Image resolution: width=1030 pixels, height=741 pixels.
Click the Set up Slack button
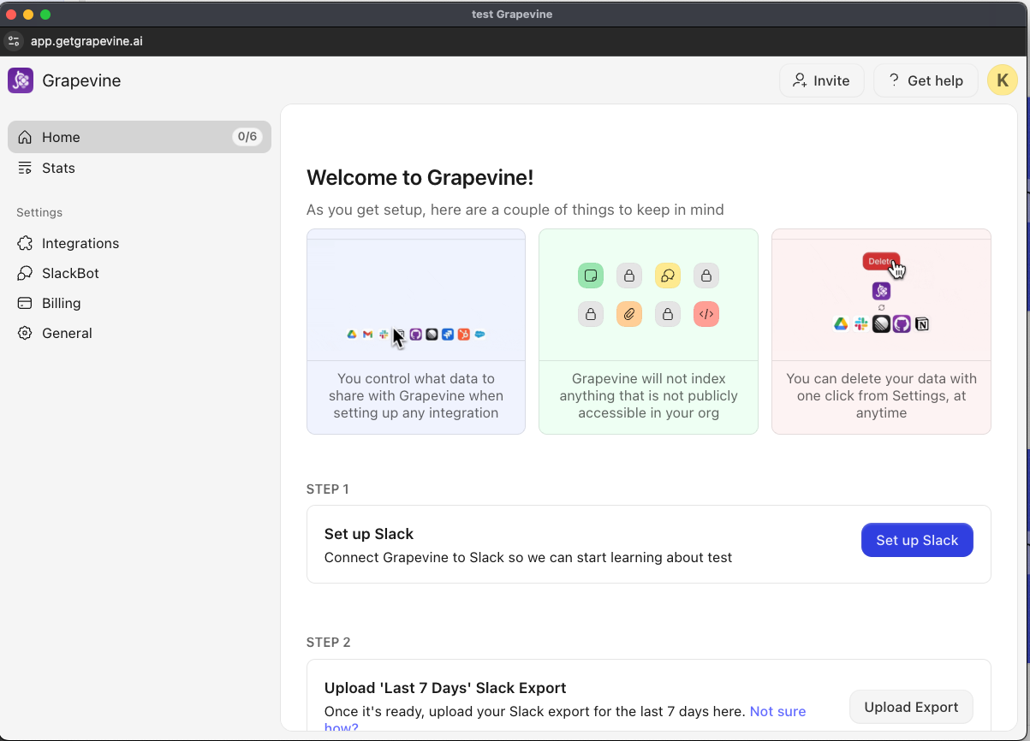[916, 540]
